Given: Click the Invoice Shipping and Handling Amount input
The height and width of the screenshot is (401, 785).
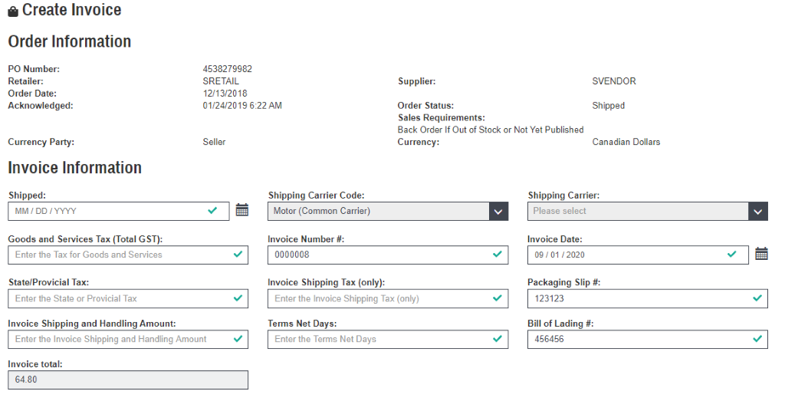Looking at the screenshot, I should (119, 339).
